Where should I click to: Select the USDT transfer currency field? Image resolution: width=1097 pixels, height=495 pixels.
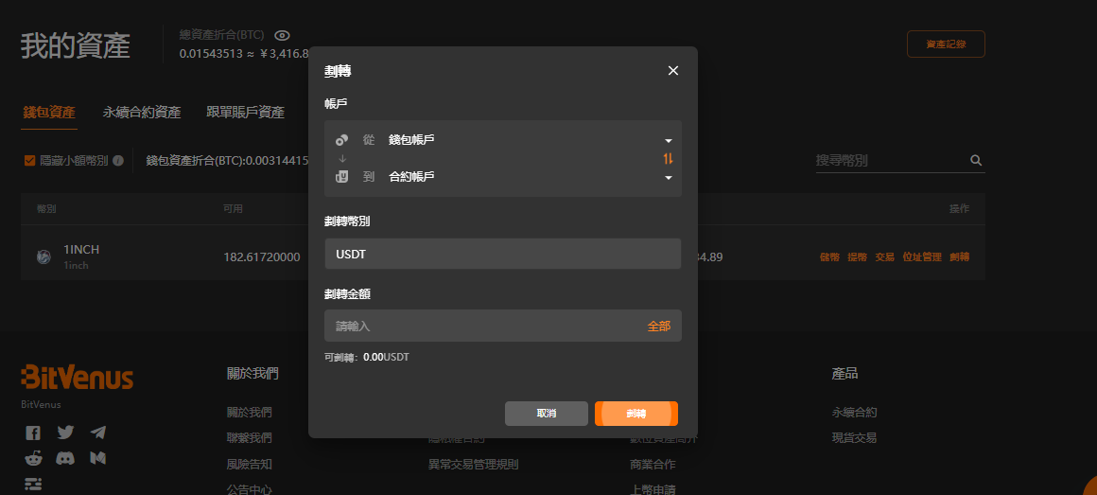[503, 255]
